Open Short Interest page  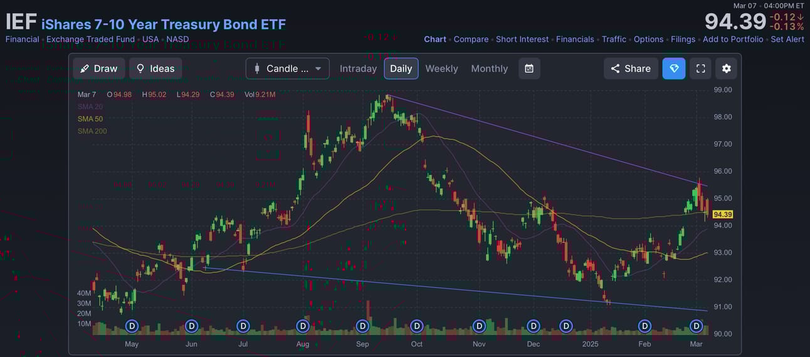[522, 39]
